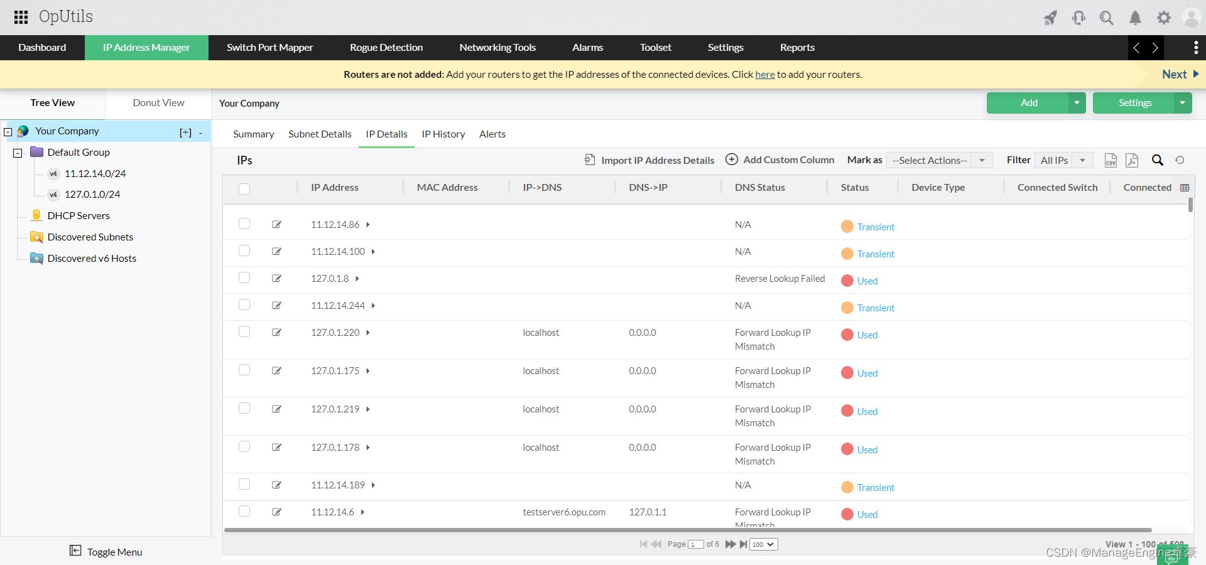Viewport: 1206px width, 565px height.
Task: Open the All IPs filter dropdown
Action: click(1064, 160)
